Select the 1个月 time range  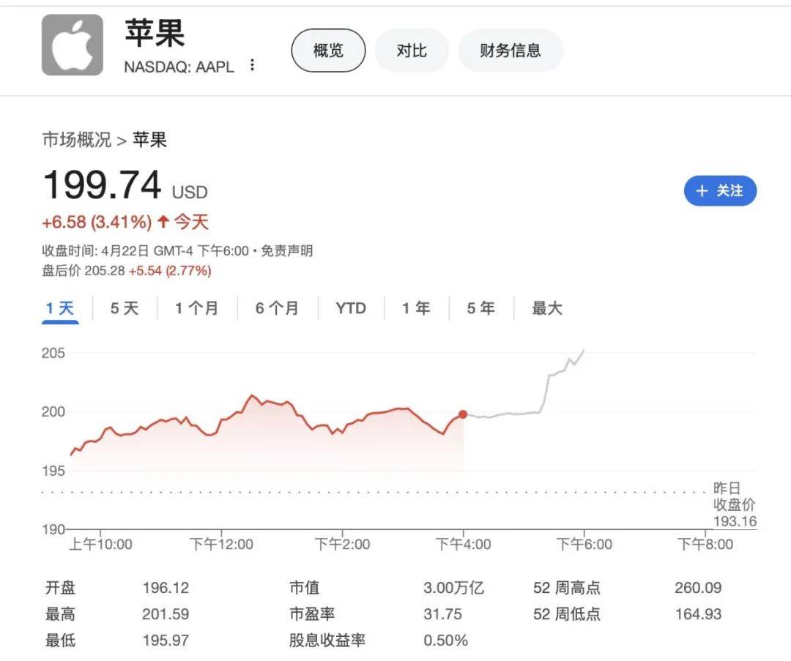pyautogui.click(x=196, y=308)
